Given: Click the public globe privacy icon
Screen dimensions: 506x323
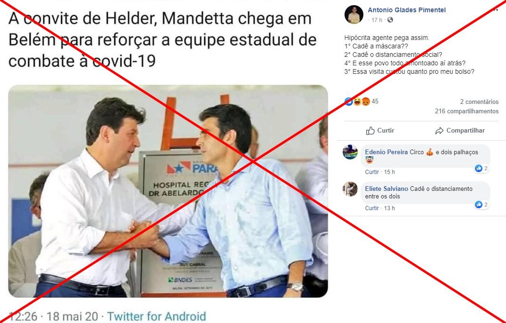Looking at the screenshot, I should [x=390, y=20].
